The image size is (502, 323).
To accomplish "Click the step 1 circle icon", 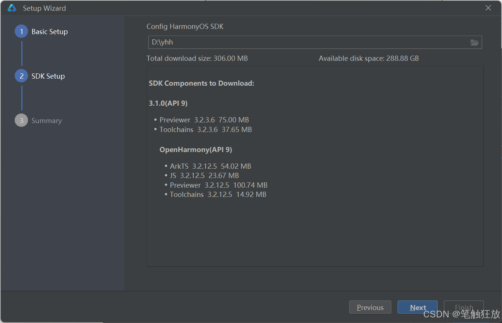I will coord(22,32).
